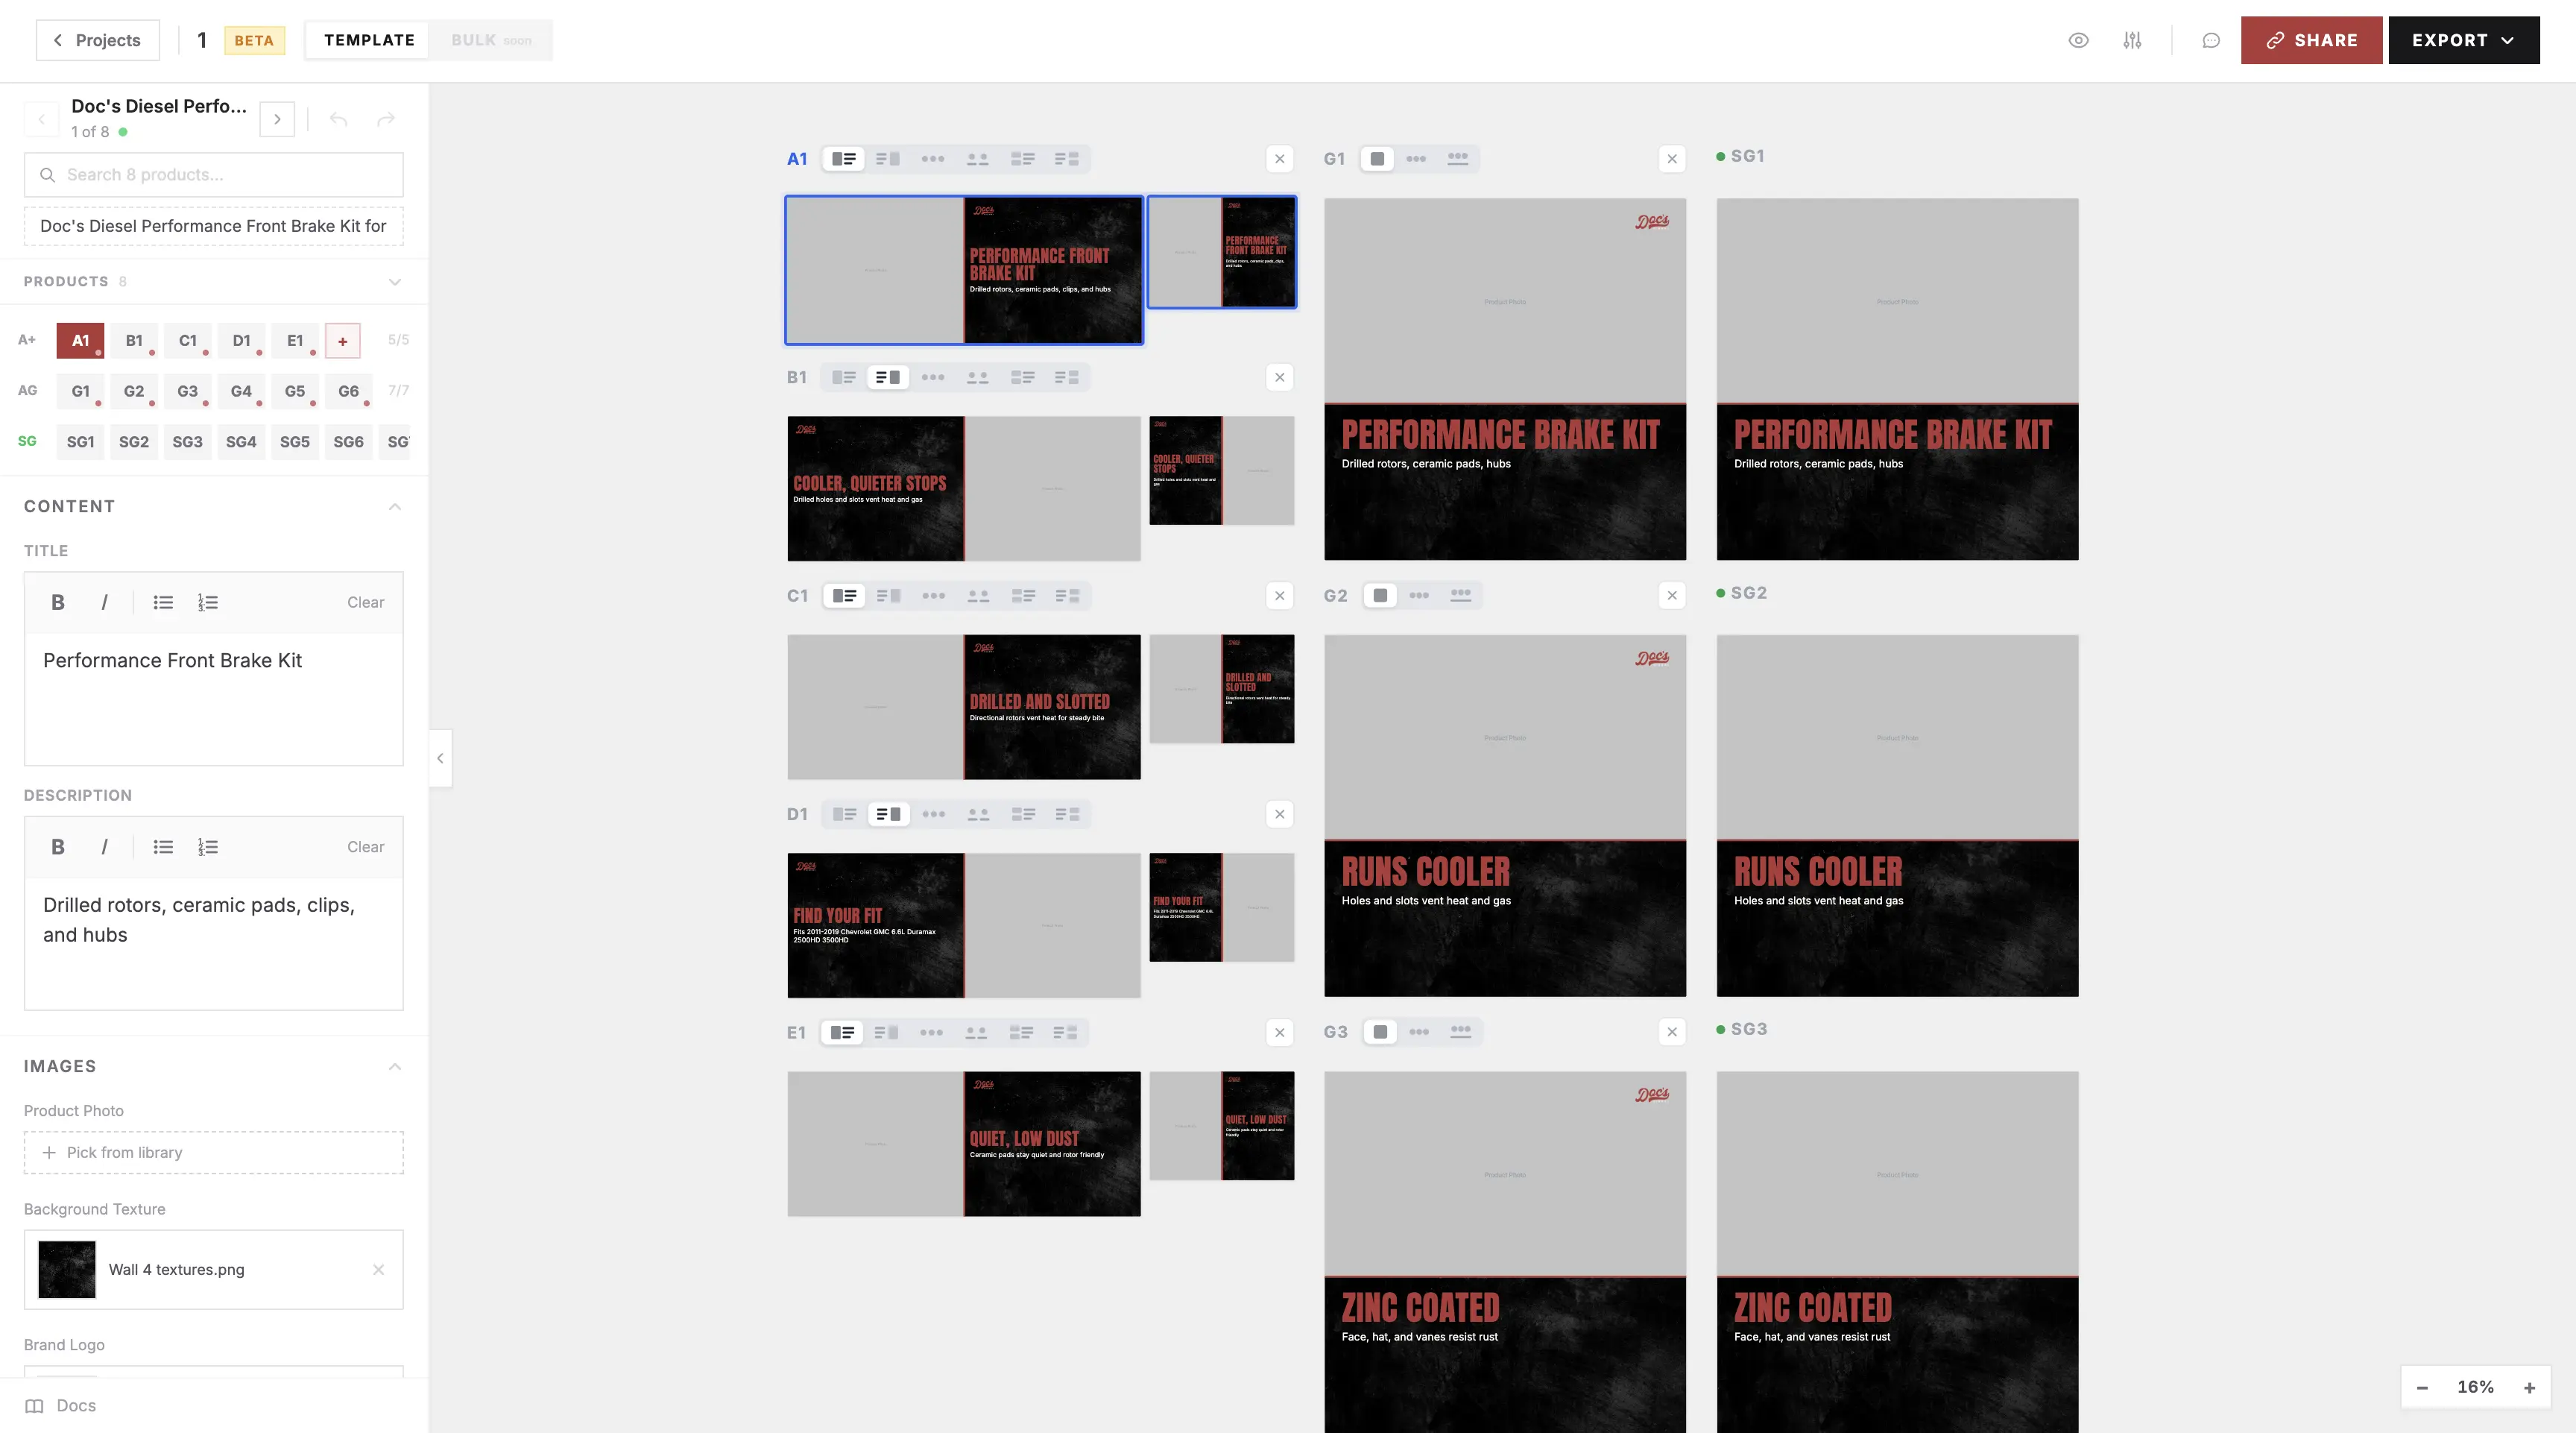Open the Export dropdown

coord(2464,40)
